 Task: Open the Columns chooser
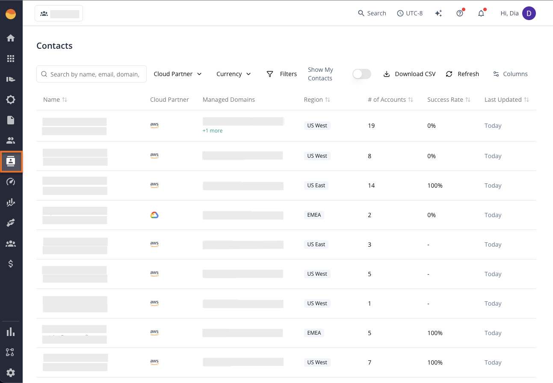pyautogui.click(x=510, y=74)
